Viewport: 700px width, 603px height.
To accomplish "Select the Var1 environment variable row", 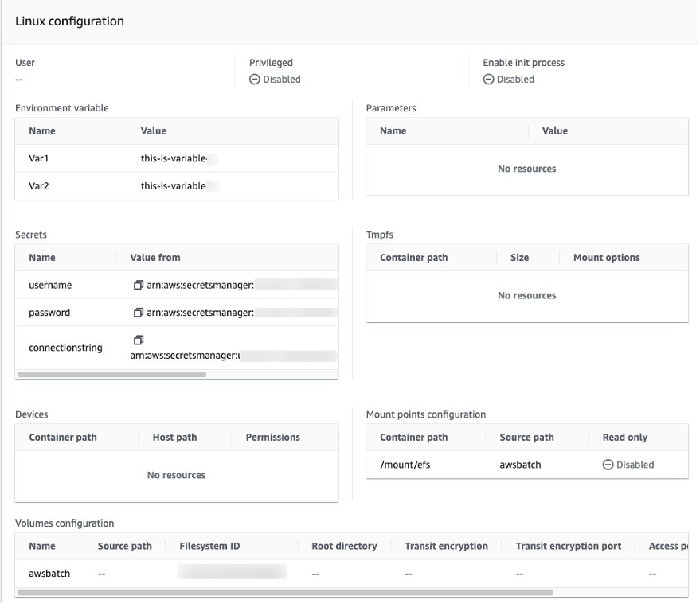I will 39,158.
